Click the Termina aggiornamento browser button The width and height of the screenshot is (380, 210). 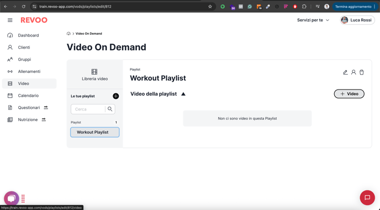coord(355,7)
